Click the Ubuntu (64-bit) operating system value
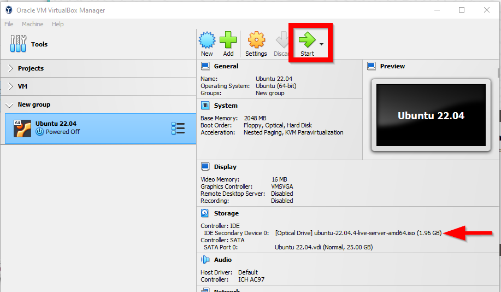Screen dimensions: 501x292 (x=276, y=86)
